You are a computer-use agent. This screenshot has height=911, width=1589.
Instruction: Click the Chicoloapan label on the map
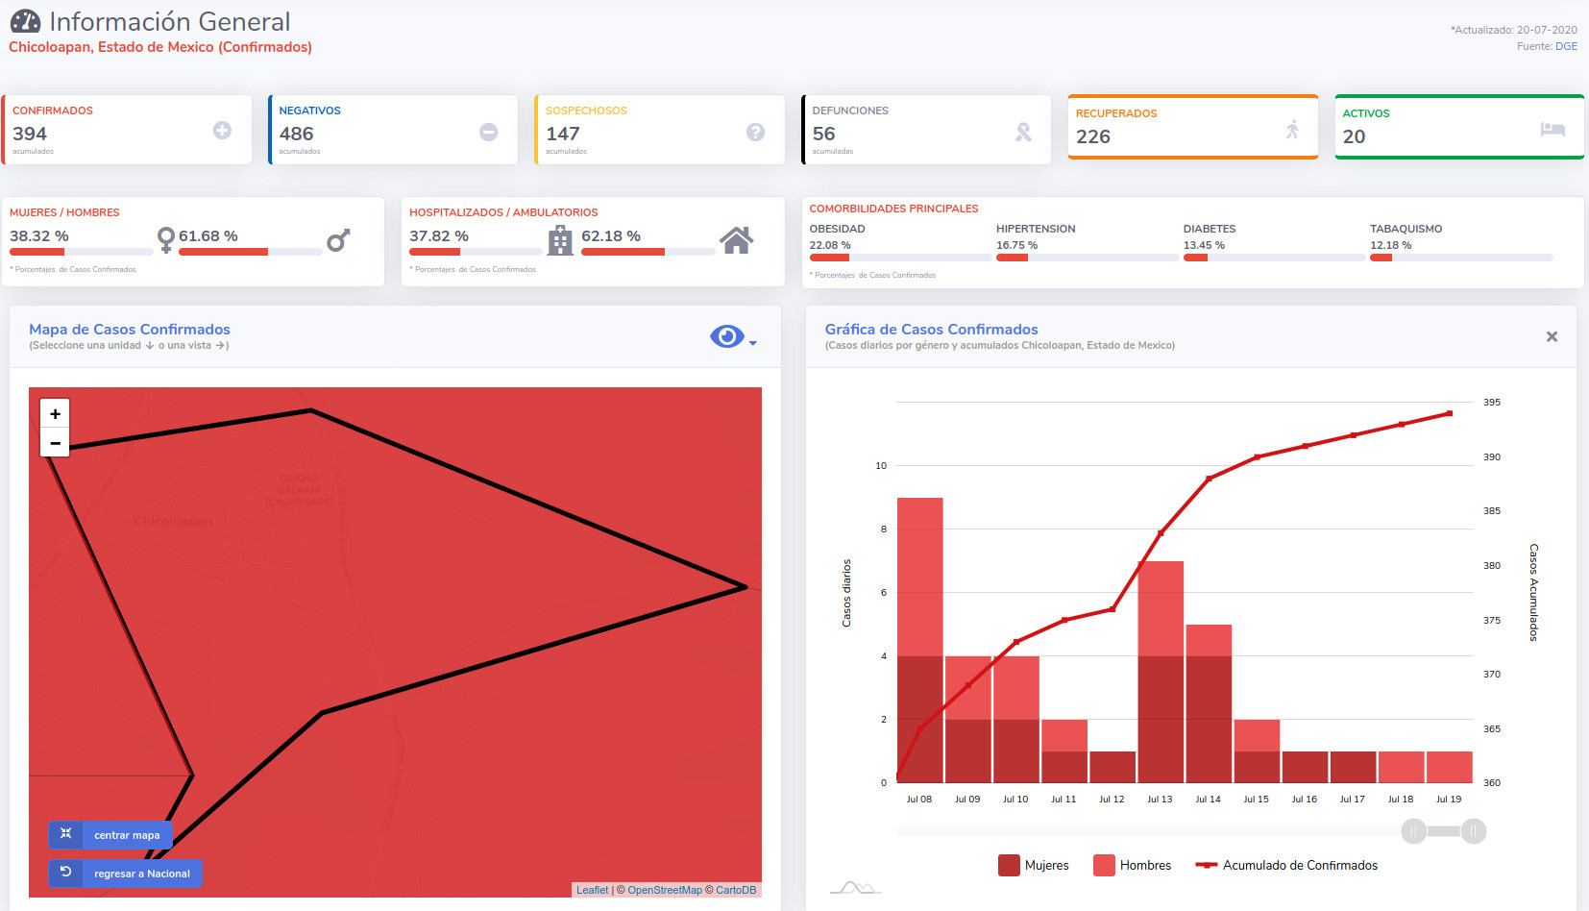(x=173, y=521)
